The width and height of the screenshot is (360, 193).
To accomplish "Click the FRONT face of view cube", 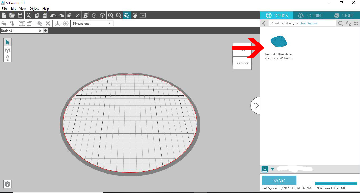I will [242, 63].
